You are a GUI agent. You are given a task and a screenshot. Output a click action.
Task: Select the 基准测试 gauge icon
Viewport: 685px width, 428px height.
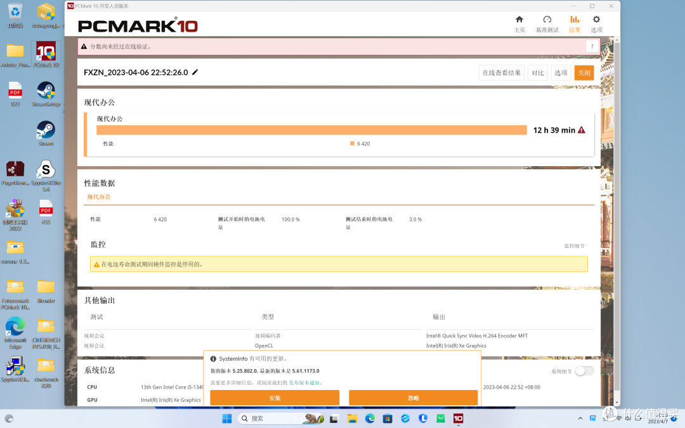pos(547,23)
